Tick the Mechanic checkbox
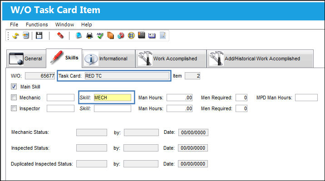Viewport: 325px width, 181px height. click(x=14, y=98)
